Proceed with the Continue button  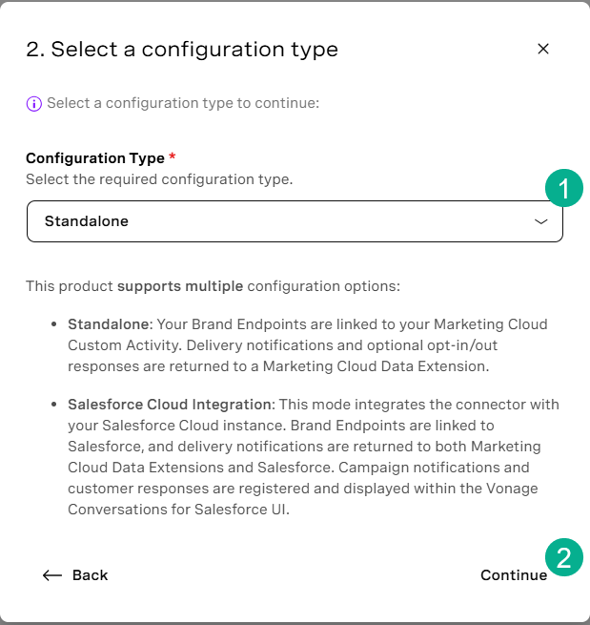[514, 575]
